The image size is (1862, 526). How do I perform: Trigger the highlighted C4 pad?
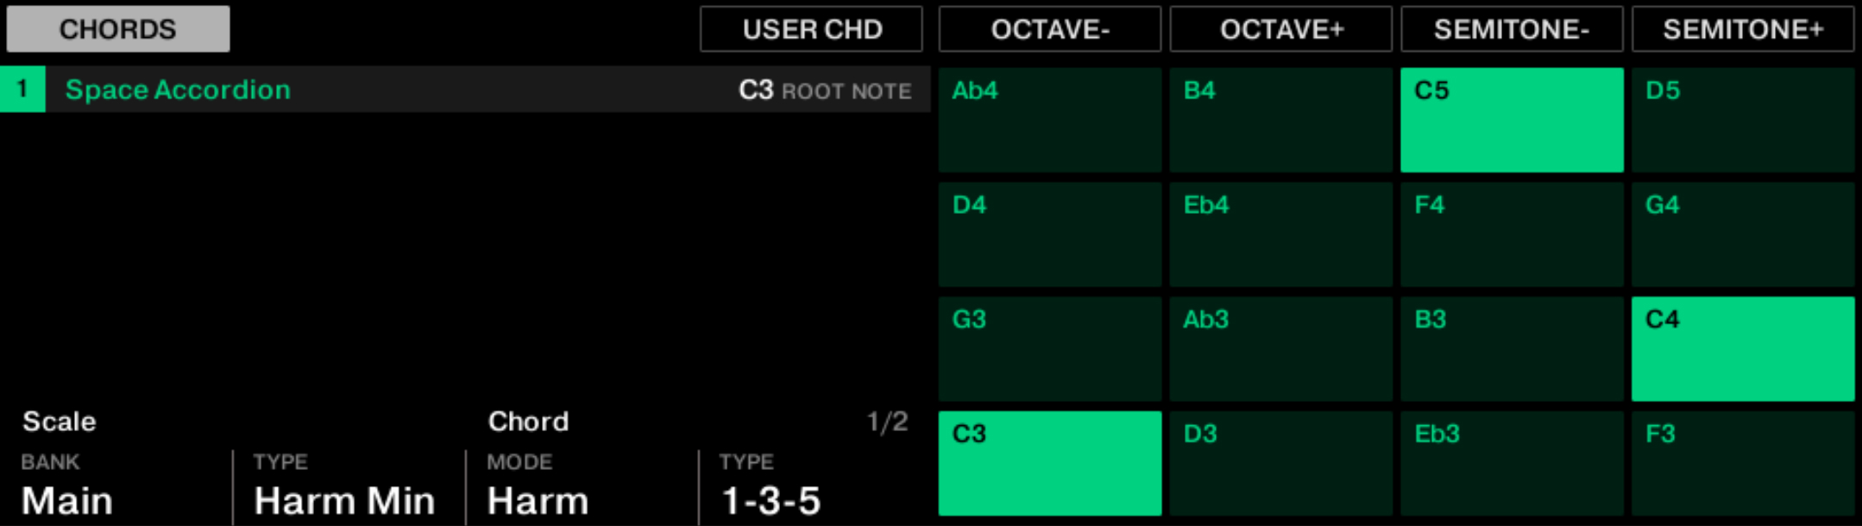click(x=1743, y=349)
